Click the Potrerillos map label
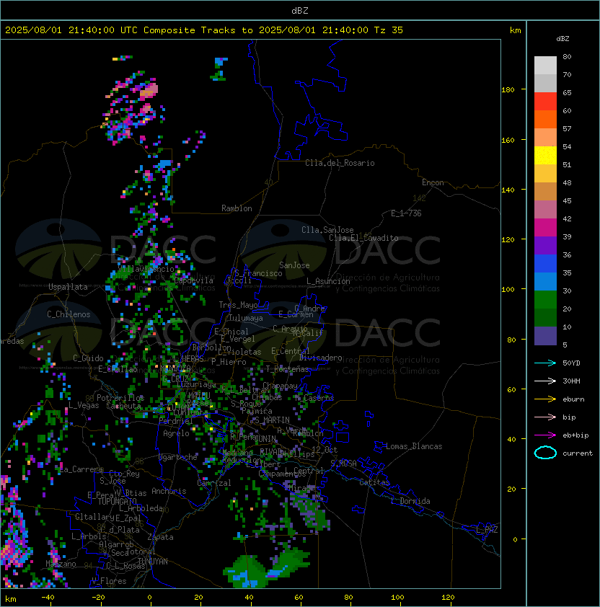600x607 pixels. pos(120,398)
